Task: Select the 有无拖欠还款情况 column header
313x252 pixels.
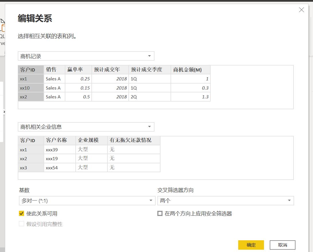Action: [133, 140]
